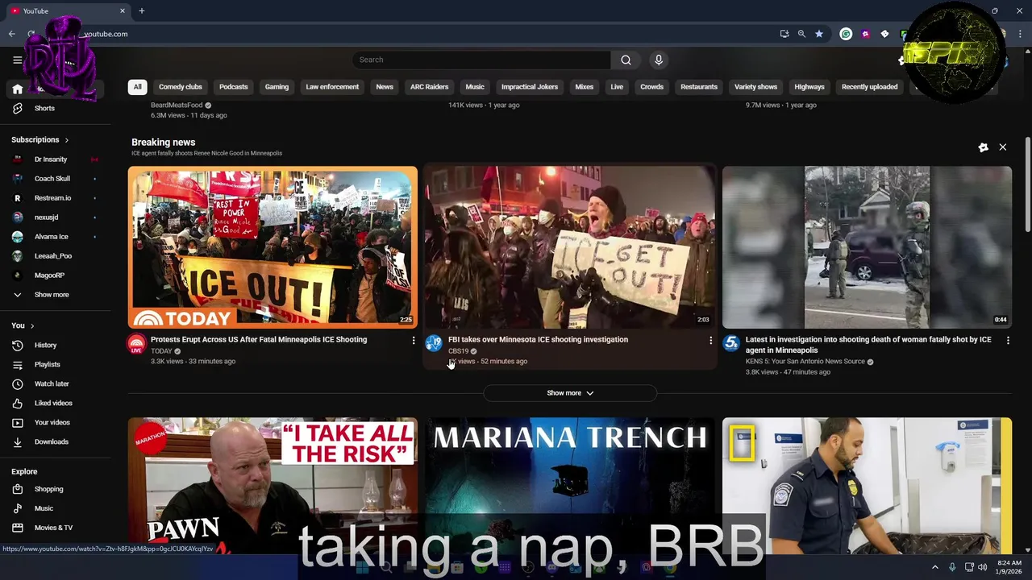
Task: Open Leeaah_Poo channel subscription
Action: [x=55, y=256]
